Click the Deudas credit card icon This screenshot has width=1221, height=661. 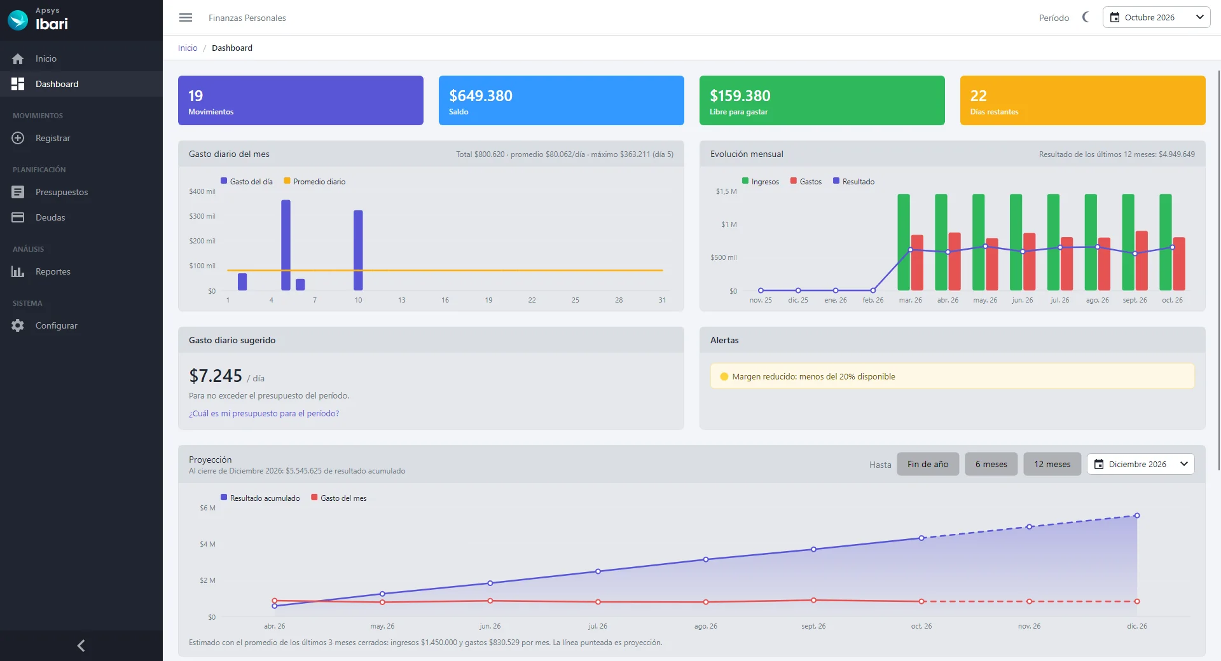(18, 217)
